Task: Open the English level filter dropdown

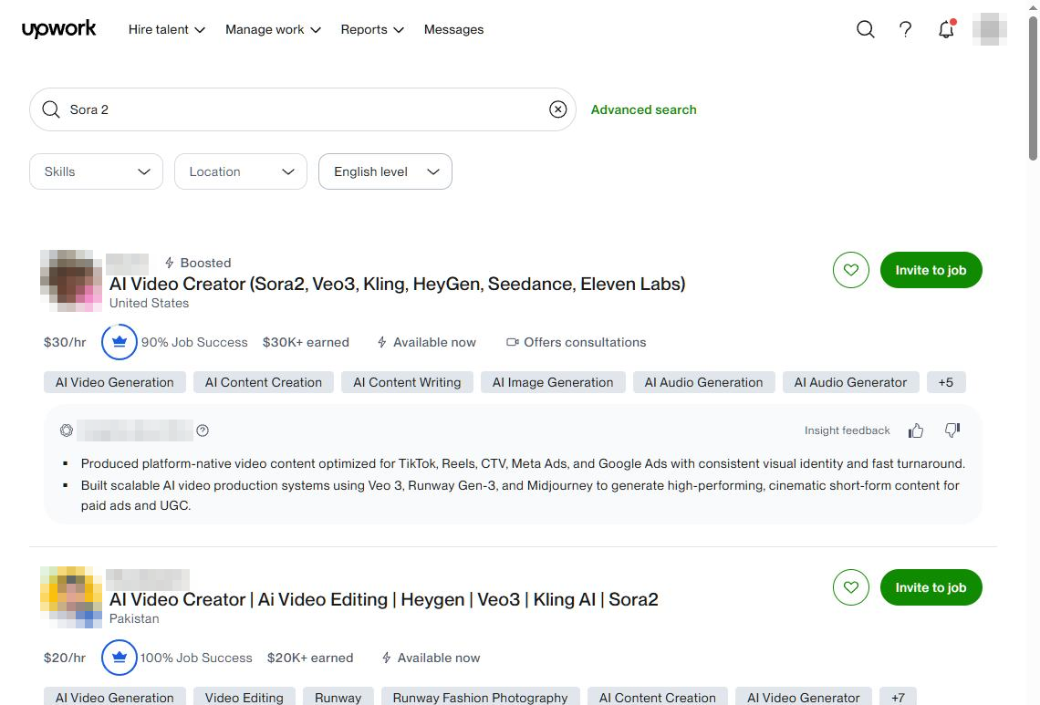Action: (x=385, y=171)
